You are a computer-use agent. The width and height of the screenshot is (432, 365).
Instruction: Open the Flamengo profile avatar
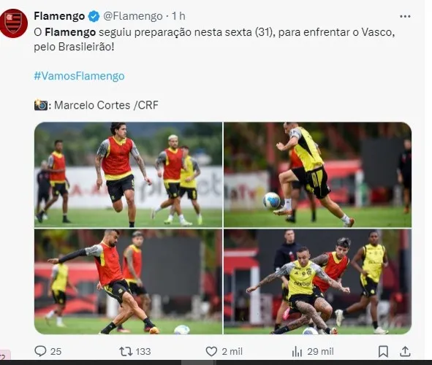13,23
